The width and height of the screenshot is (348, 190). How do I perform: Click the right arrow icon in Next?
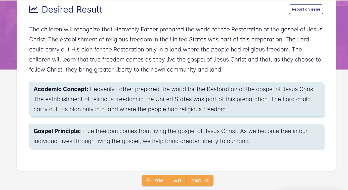point(207,180)
